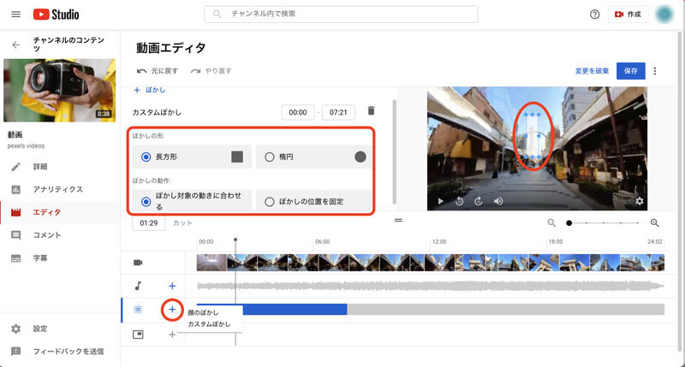Open the account avatar menu
Screen dimensions: 685x367
pyautogui.click(x=664, y=15)
